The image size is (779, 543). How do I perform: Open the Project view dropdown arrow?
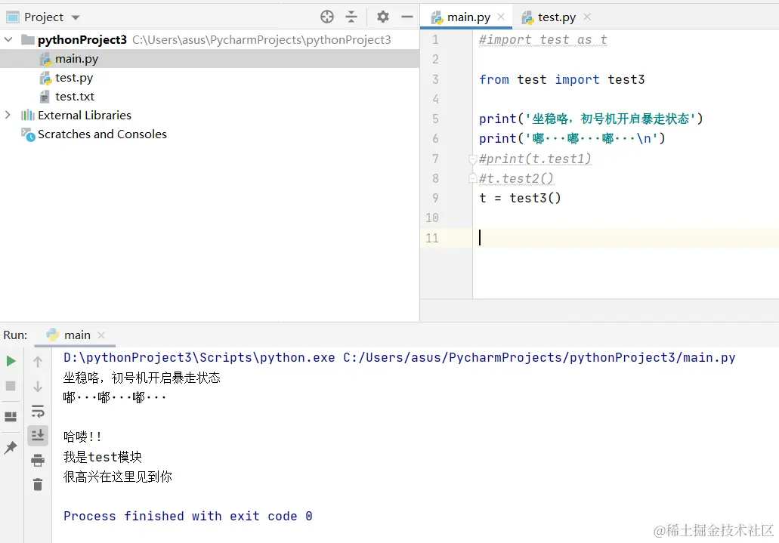76,17
